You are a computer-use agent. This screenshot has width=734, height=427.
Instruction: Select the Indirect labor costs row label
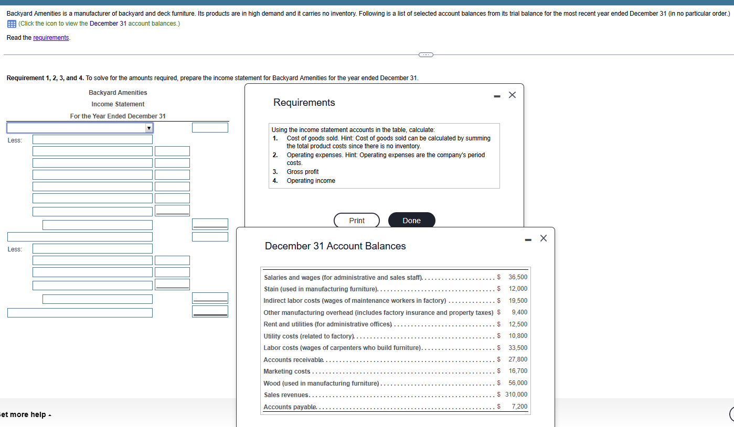pyautogui.click(x=355, y=301)
